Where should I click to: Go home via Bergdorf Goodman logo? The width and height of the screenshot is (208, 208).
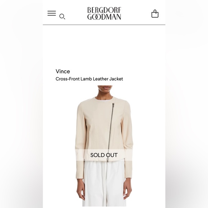(x=104, y=13)
